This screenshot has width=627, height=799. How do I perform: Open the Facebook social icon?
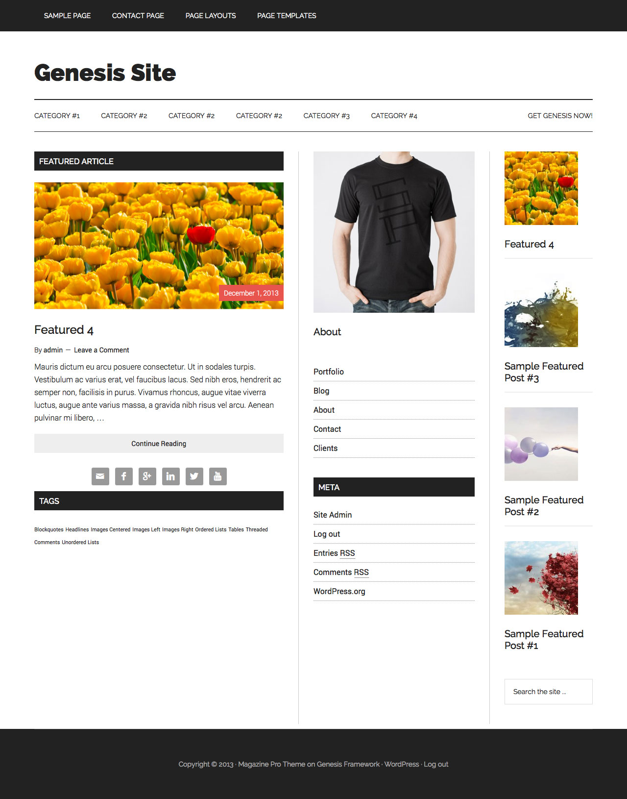(124, 476)
